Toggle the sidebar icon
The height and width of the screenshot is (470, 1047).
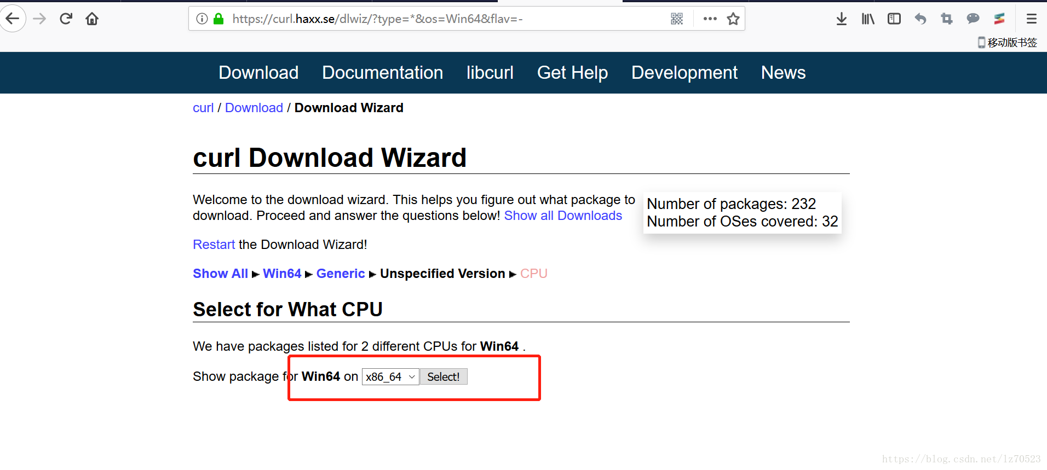(894, 19)
